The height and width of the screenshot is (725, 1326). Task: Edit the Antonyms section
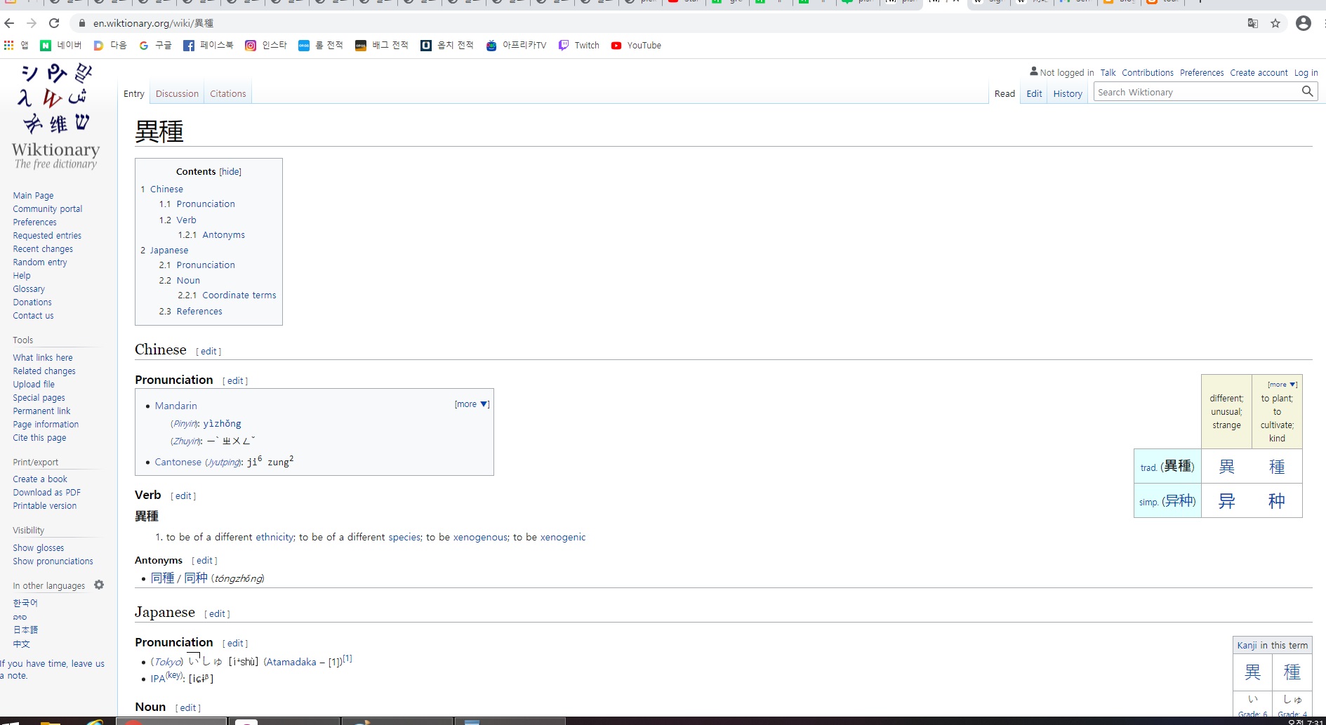[204, 561]
